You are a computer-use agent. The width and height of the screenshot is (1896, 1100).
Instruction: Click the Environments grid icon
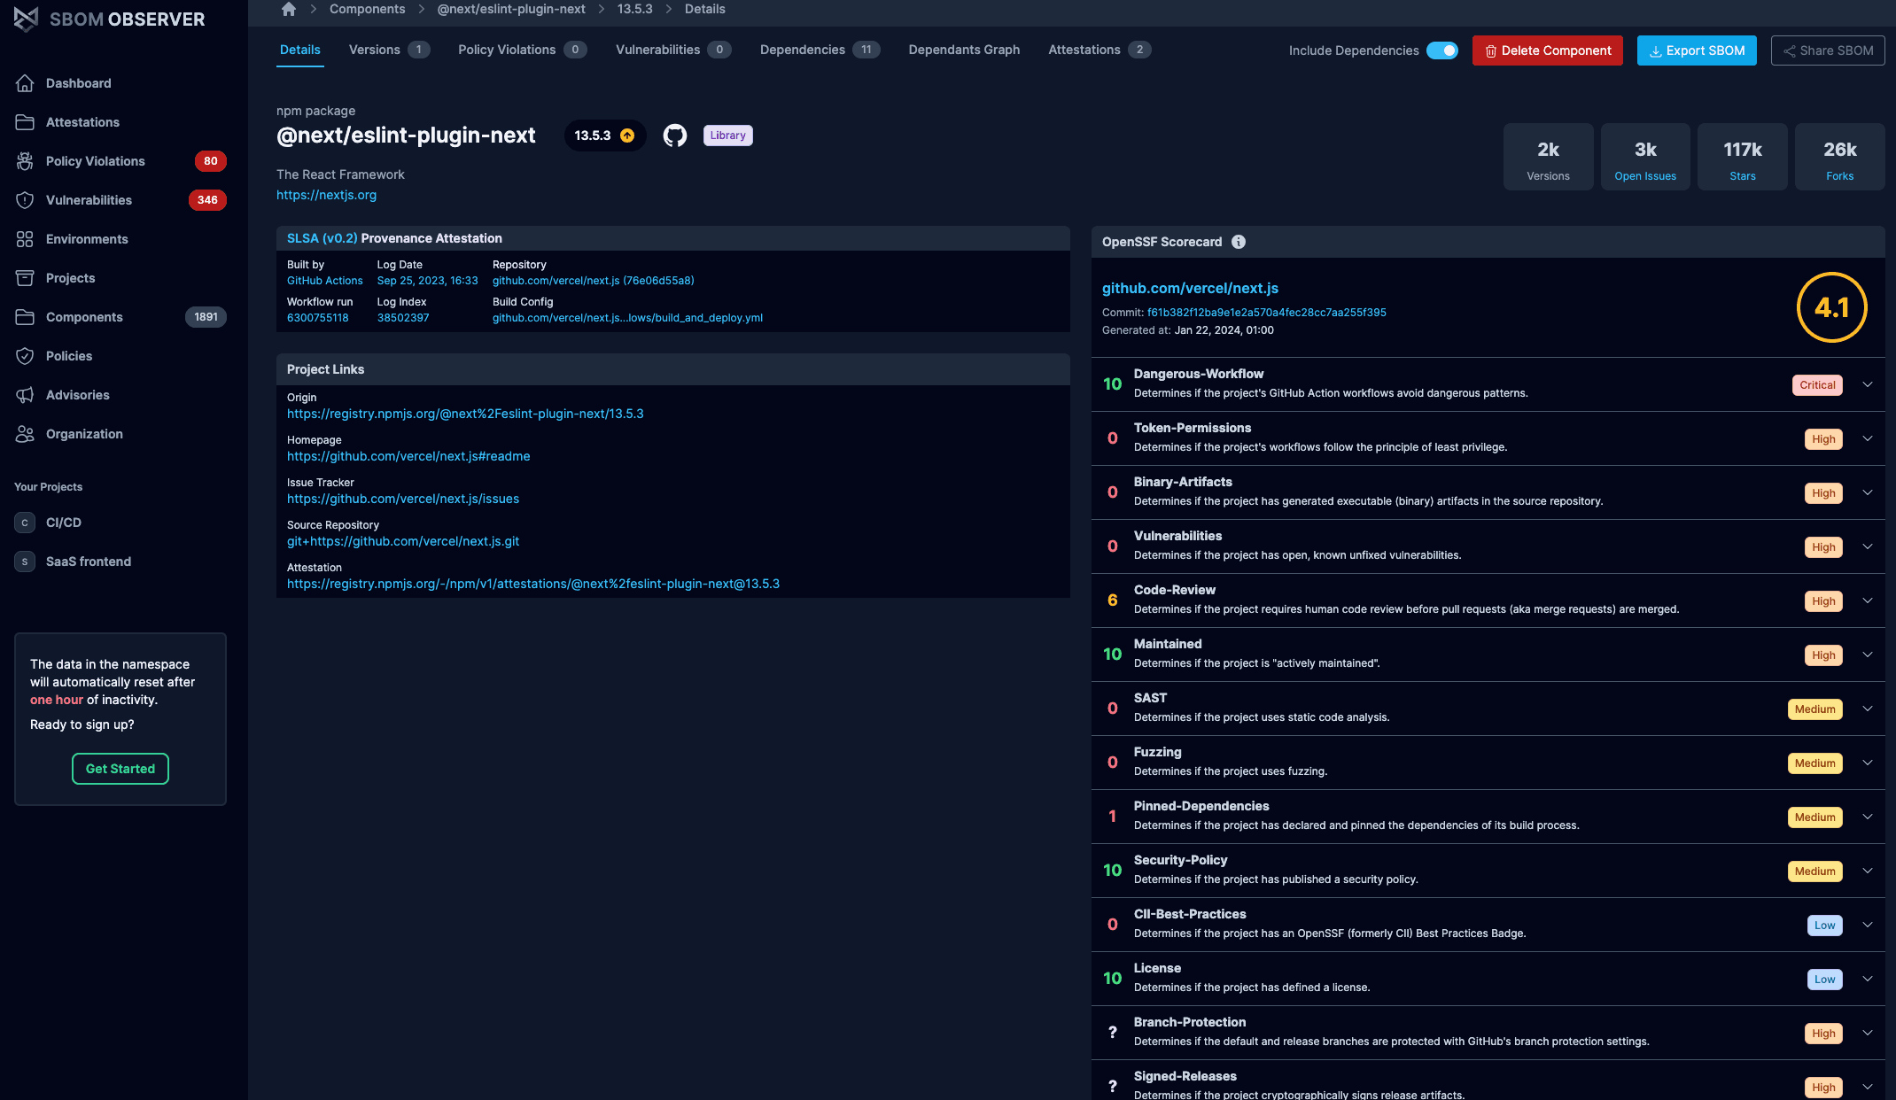tap(25, 239)
